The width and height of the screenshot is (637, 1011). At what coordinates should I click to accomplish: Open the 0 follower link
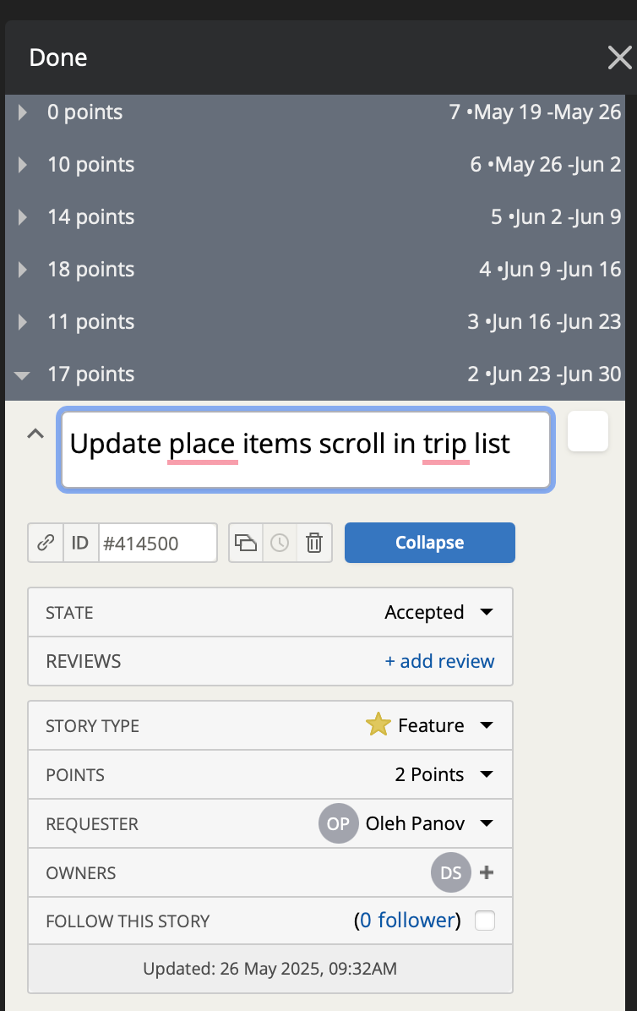click(x=407, y=920)
